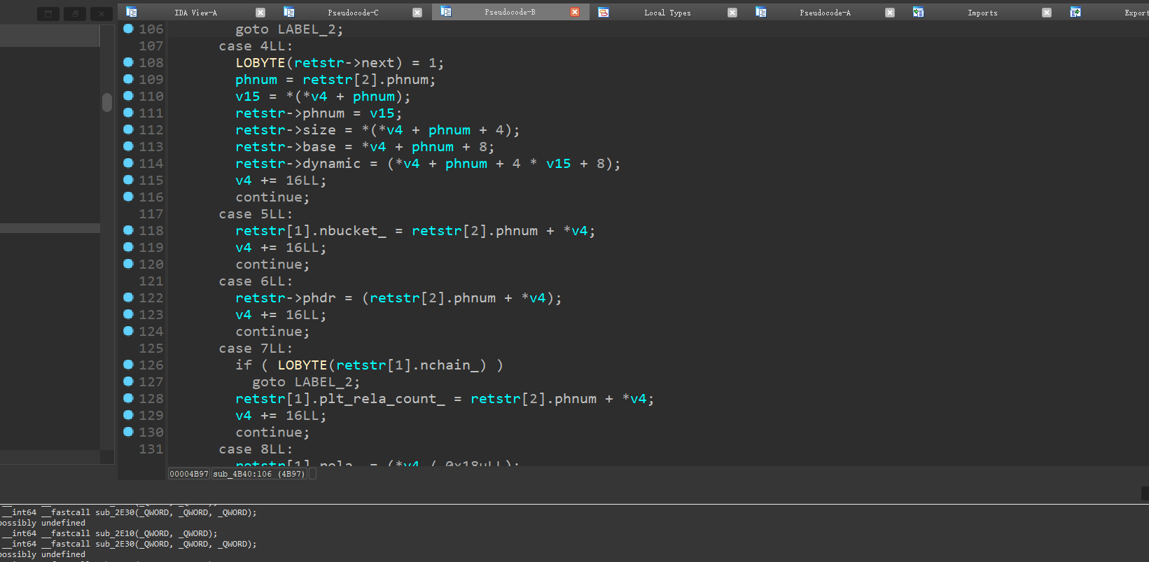Click 'case 4LL:' label
1149x562 pixels.
point(256,45)
